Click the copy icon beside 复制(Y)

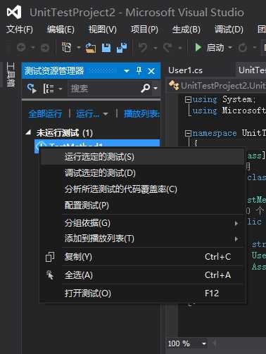(50, 257)
